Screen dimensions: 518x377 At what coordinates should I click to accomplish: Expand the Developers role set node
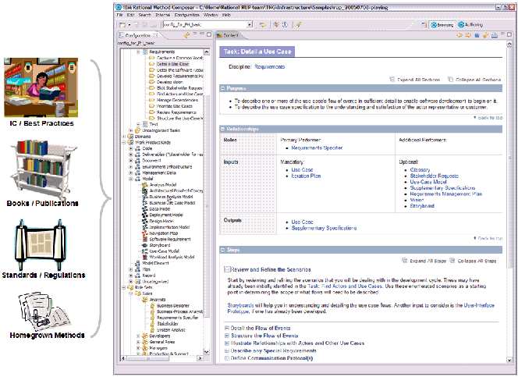coord(138,336)
